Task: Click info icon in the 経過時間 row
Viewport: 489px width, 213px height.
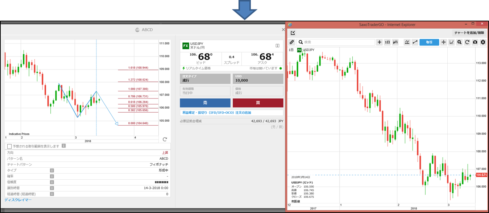Action: tap(52, 194)
